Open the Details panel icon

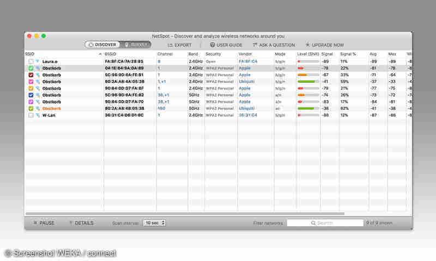(71, 223)
